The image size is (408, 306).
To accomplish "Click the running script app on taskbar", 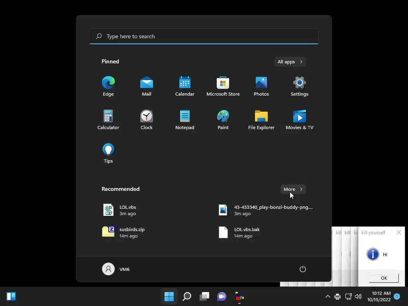I will coord(239,296).
